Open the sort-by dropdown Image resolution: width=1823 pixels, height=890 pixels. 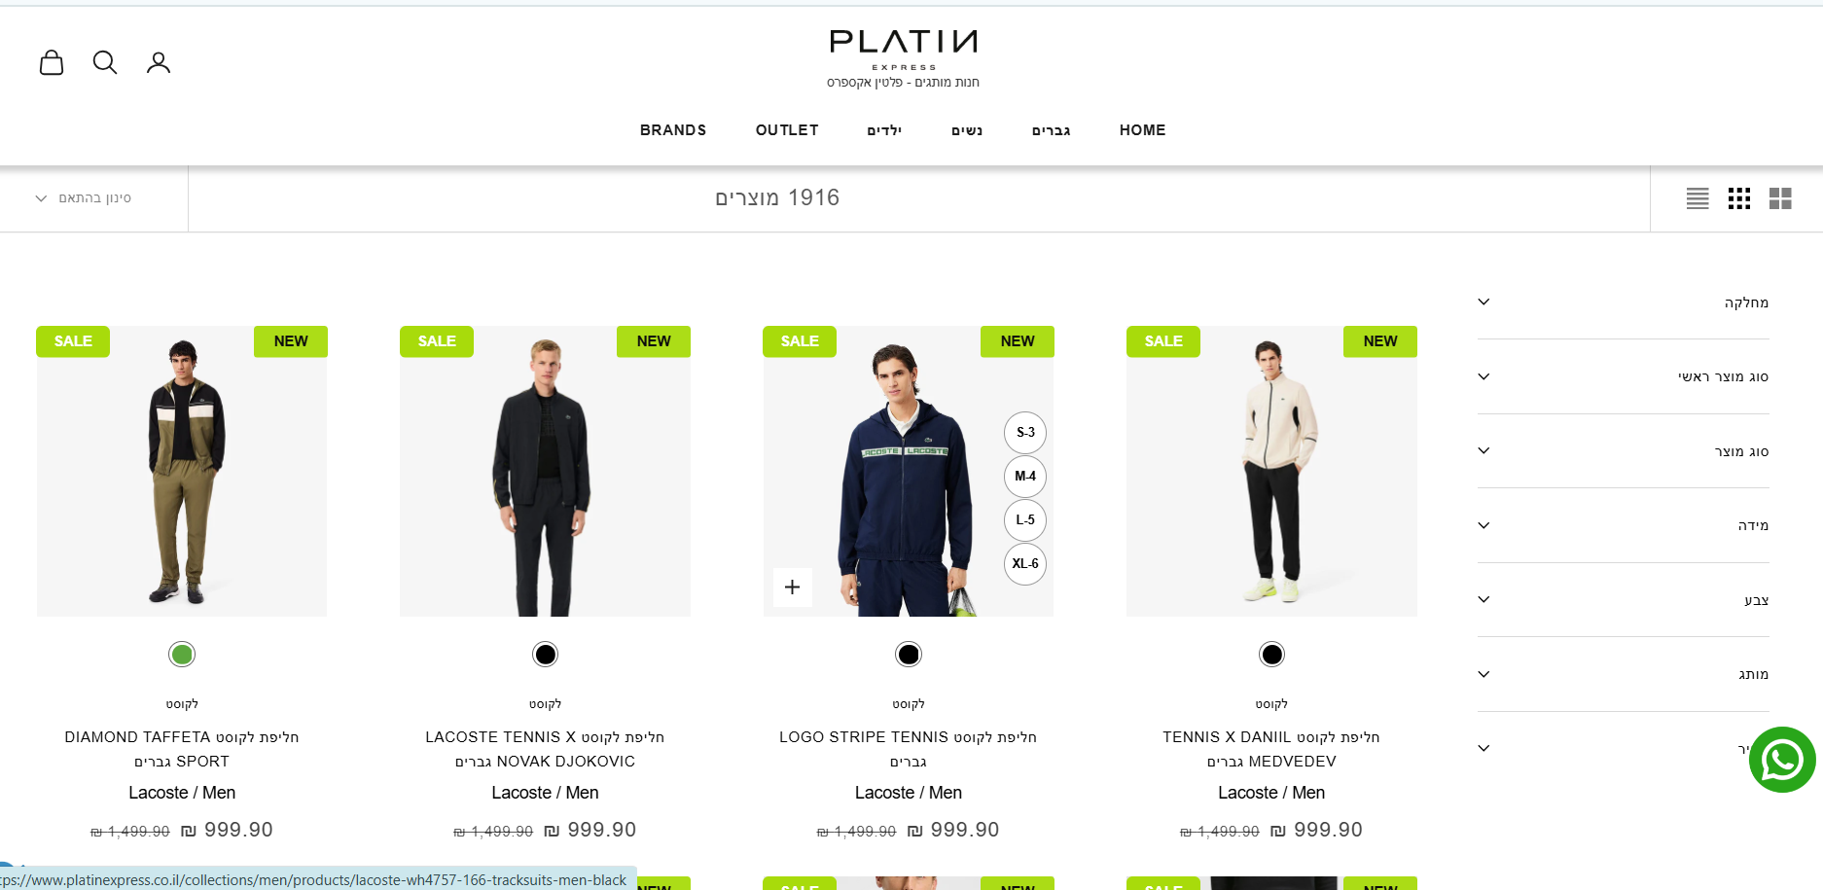(x=84, y=198)
